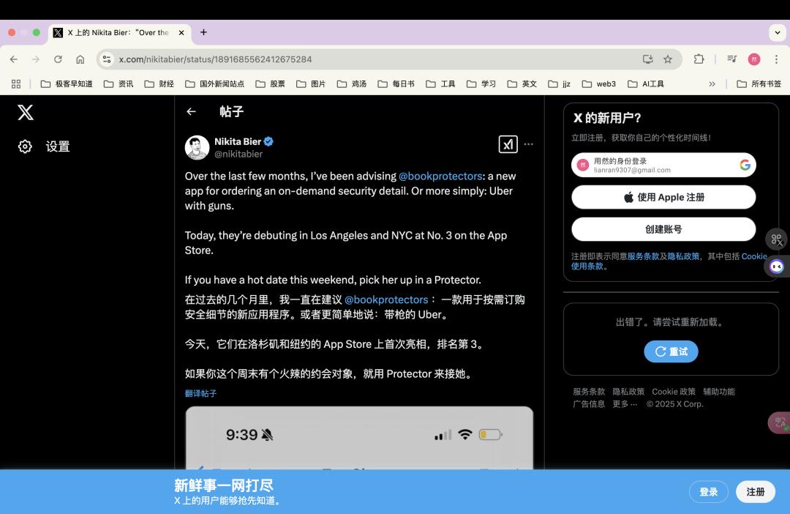
Task: Click the address bar URL field
Action: (x=366, y=59)
